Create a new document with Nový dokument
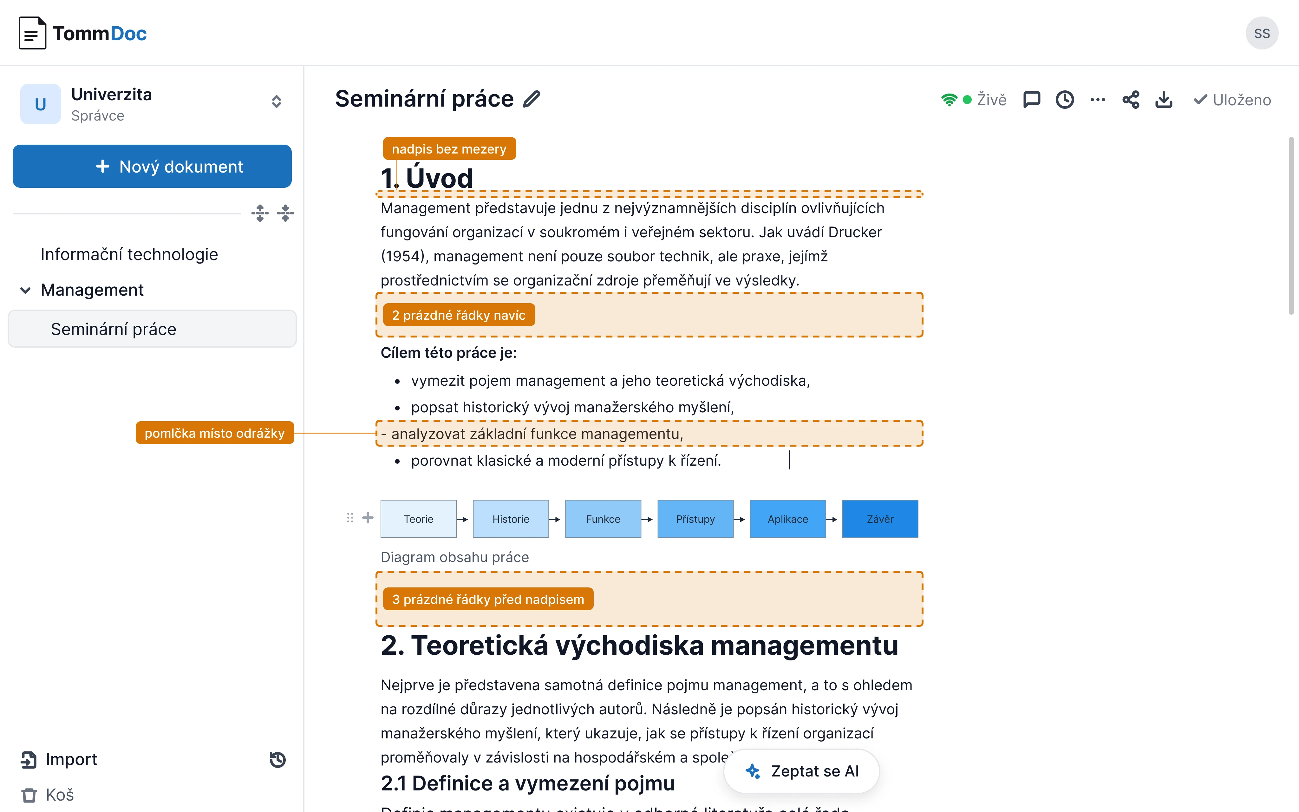Image resolution: width=1299 pixels, height=812 pixels. coord(152,167)
